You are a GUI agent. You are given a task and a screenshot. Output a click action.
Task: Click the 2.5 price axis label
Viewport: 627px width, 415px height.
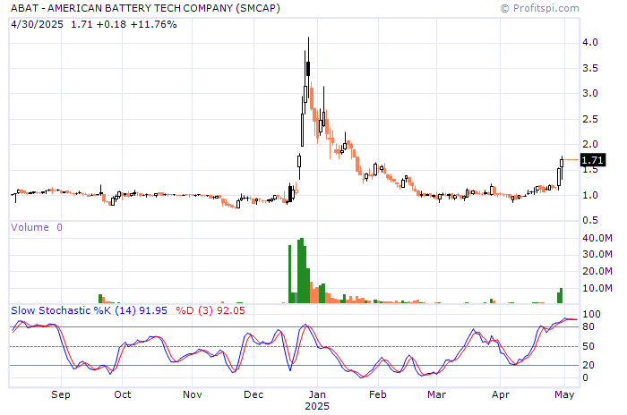coord(590,119)
